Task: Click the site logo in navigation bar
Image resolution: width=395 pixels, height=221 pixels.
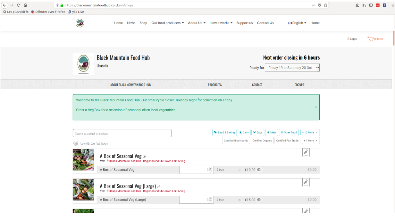Action: click(x=80, y=23)
